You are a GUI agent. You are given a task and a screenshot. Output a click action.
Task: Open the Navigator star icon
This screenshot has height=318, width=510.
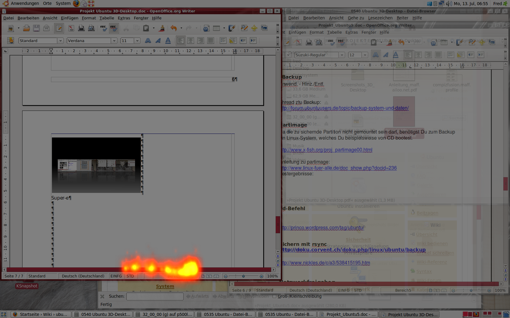click(254, 28)
